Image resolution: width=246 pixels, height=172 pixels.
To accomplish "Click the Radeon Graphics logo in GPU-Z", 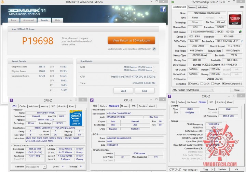I will pyautogui.click(x=235, y=19).
